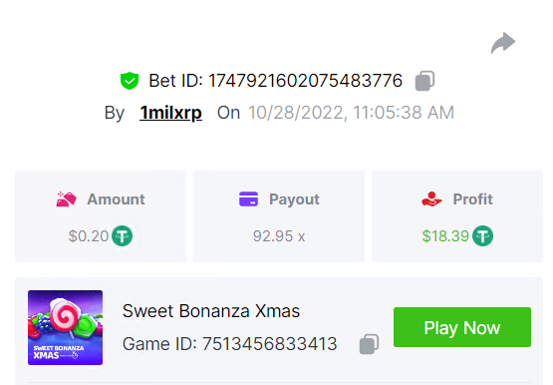This screenshot has height=385, width=553.
Task: Click the share arrow icon
Action: click(503, 43)
